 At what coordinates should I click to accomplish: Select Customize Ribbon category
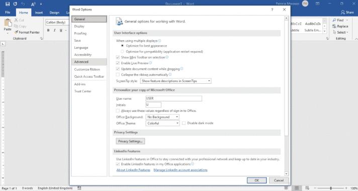[x=89, y=69]
